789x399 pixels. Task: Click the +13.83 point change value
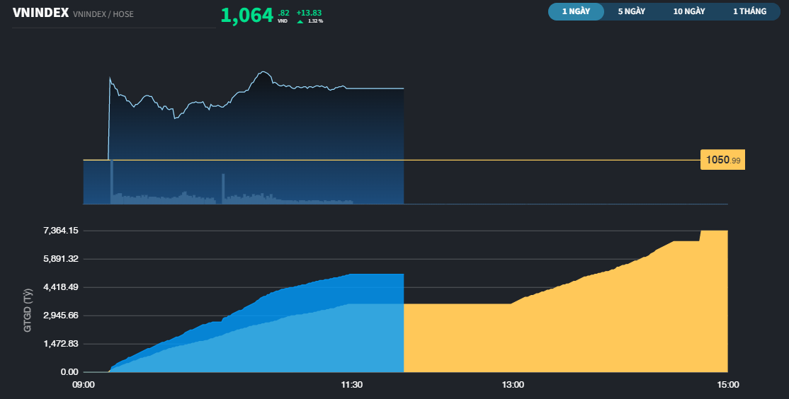[x=310, y=13]
